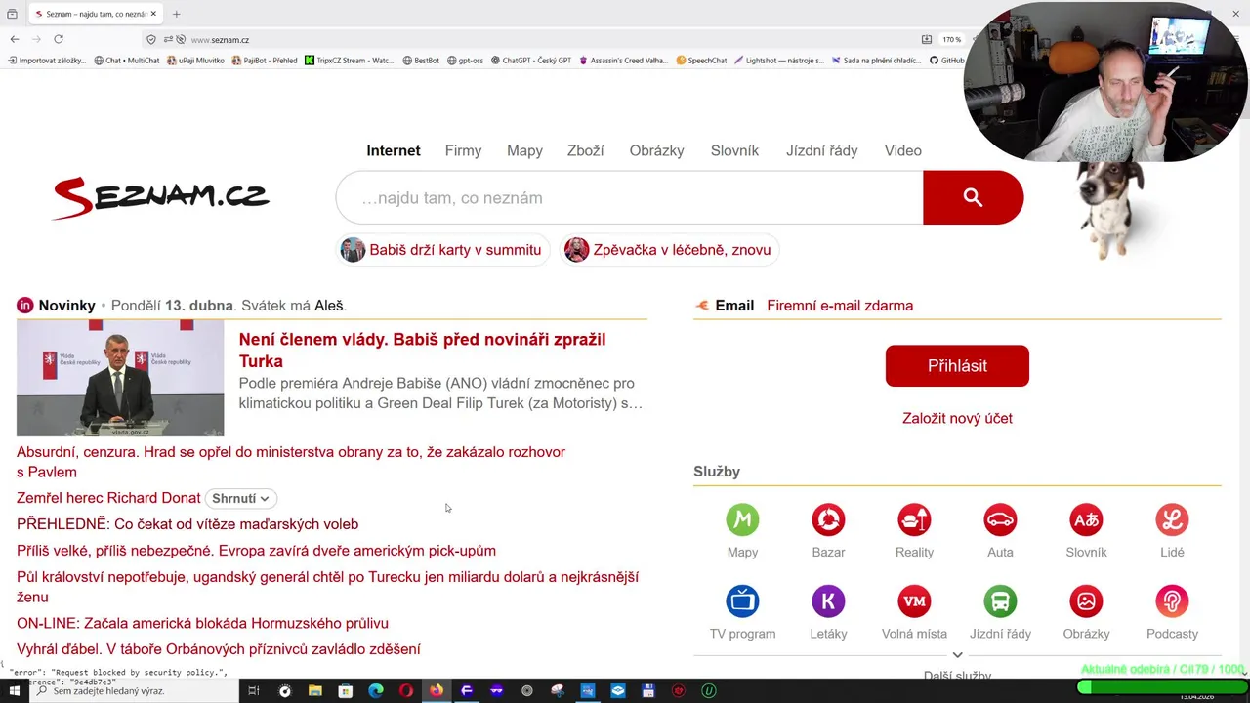Click the Přihlásit login button

click(x=957, y=365)
